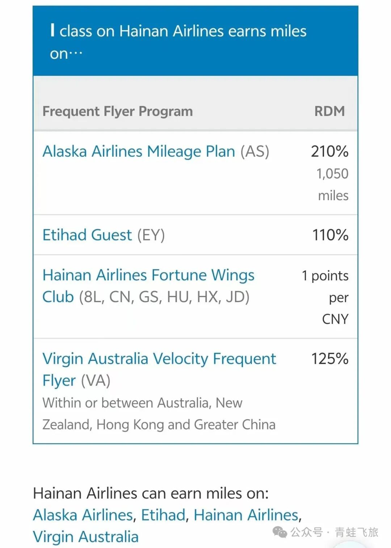
Task: Click the 210% earning rate for Alaska
Action: (x=329, y=151)
